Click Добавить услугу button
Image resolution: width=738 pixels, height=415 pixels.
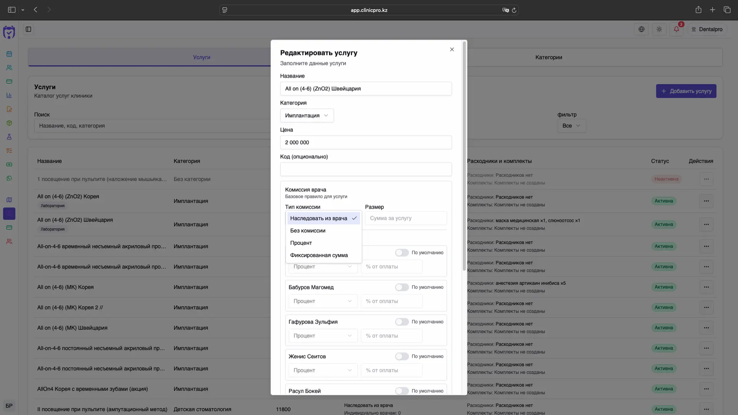click(x=686, y=91)
